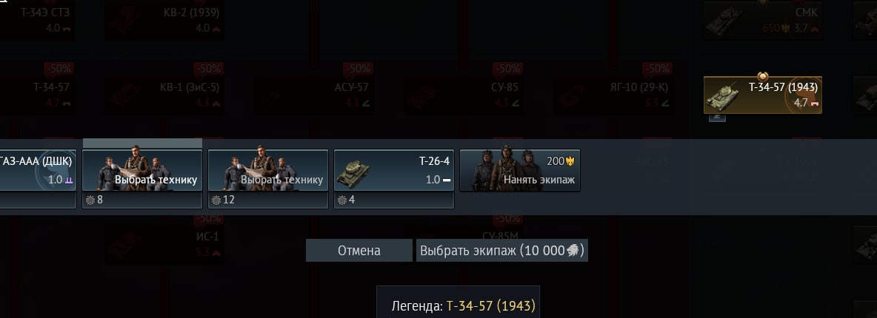Screen dimensions: 877x318
Task: Click the talisman medal icon above Т-34-57 (1943)
Action: tap(762, 76)
